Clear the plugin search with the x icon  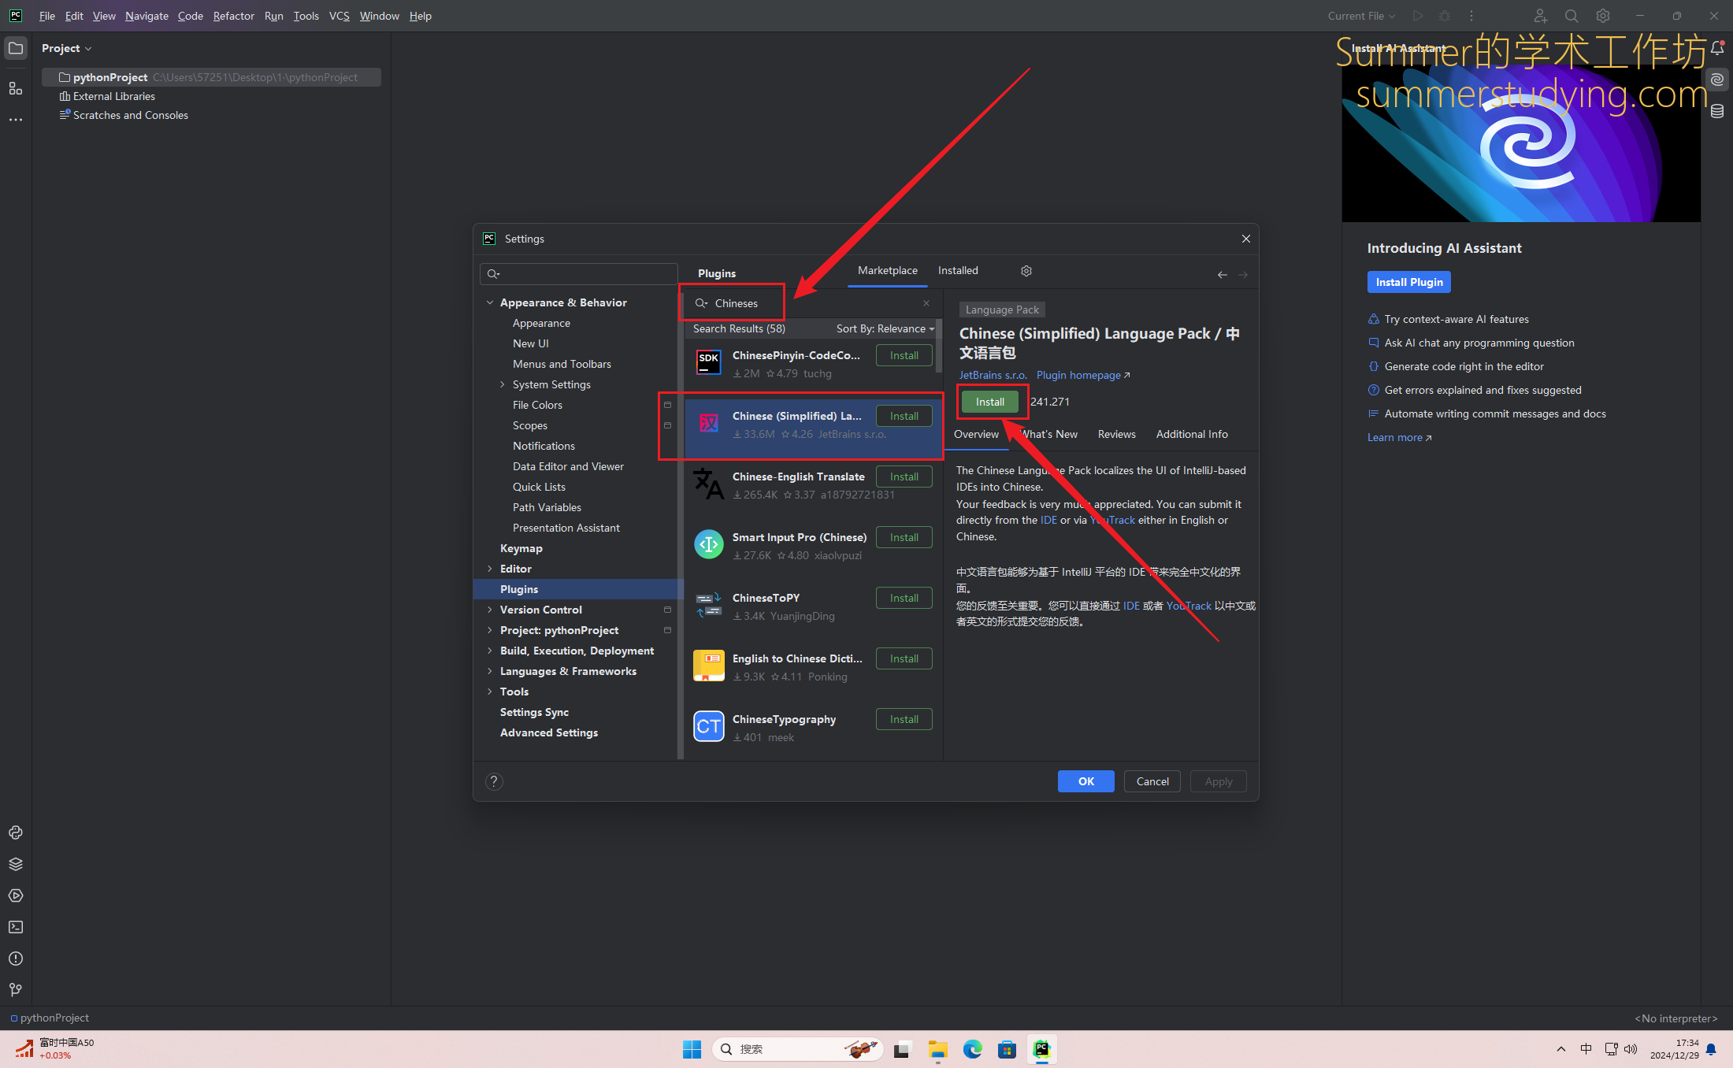[x=926, y=303]
